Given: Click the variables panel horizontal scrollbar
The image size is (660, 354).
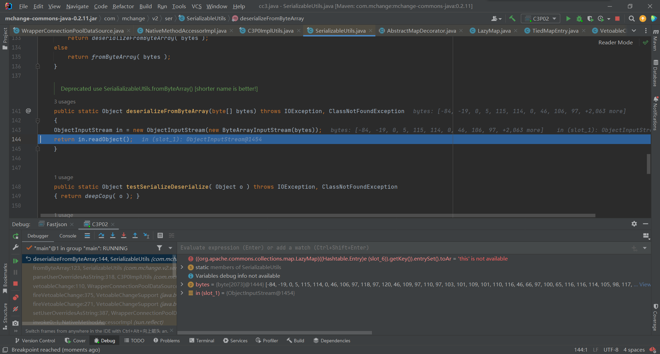Looking at the screenshot, I should coord(275,333).
